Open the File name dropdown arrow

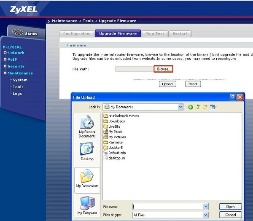pyautogui.click(x=206, y=207)
